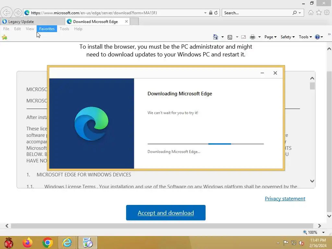The image size is (332, 249).
Task: Click the muted volume tray icon
Action: pos(301,243)
